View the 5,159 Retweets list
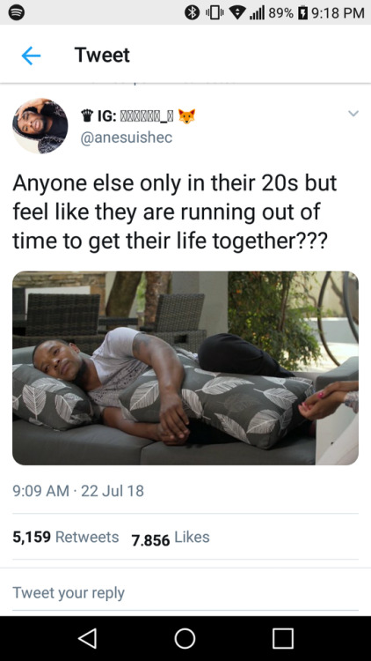This screenshot has height=661, width=371. pyautogui.click(x=66, y=537)
